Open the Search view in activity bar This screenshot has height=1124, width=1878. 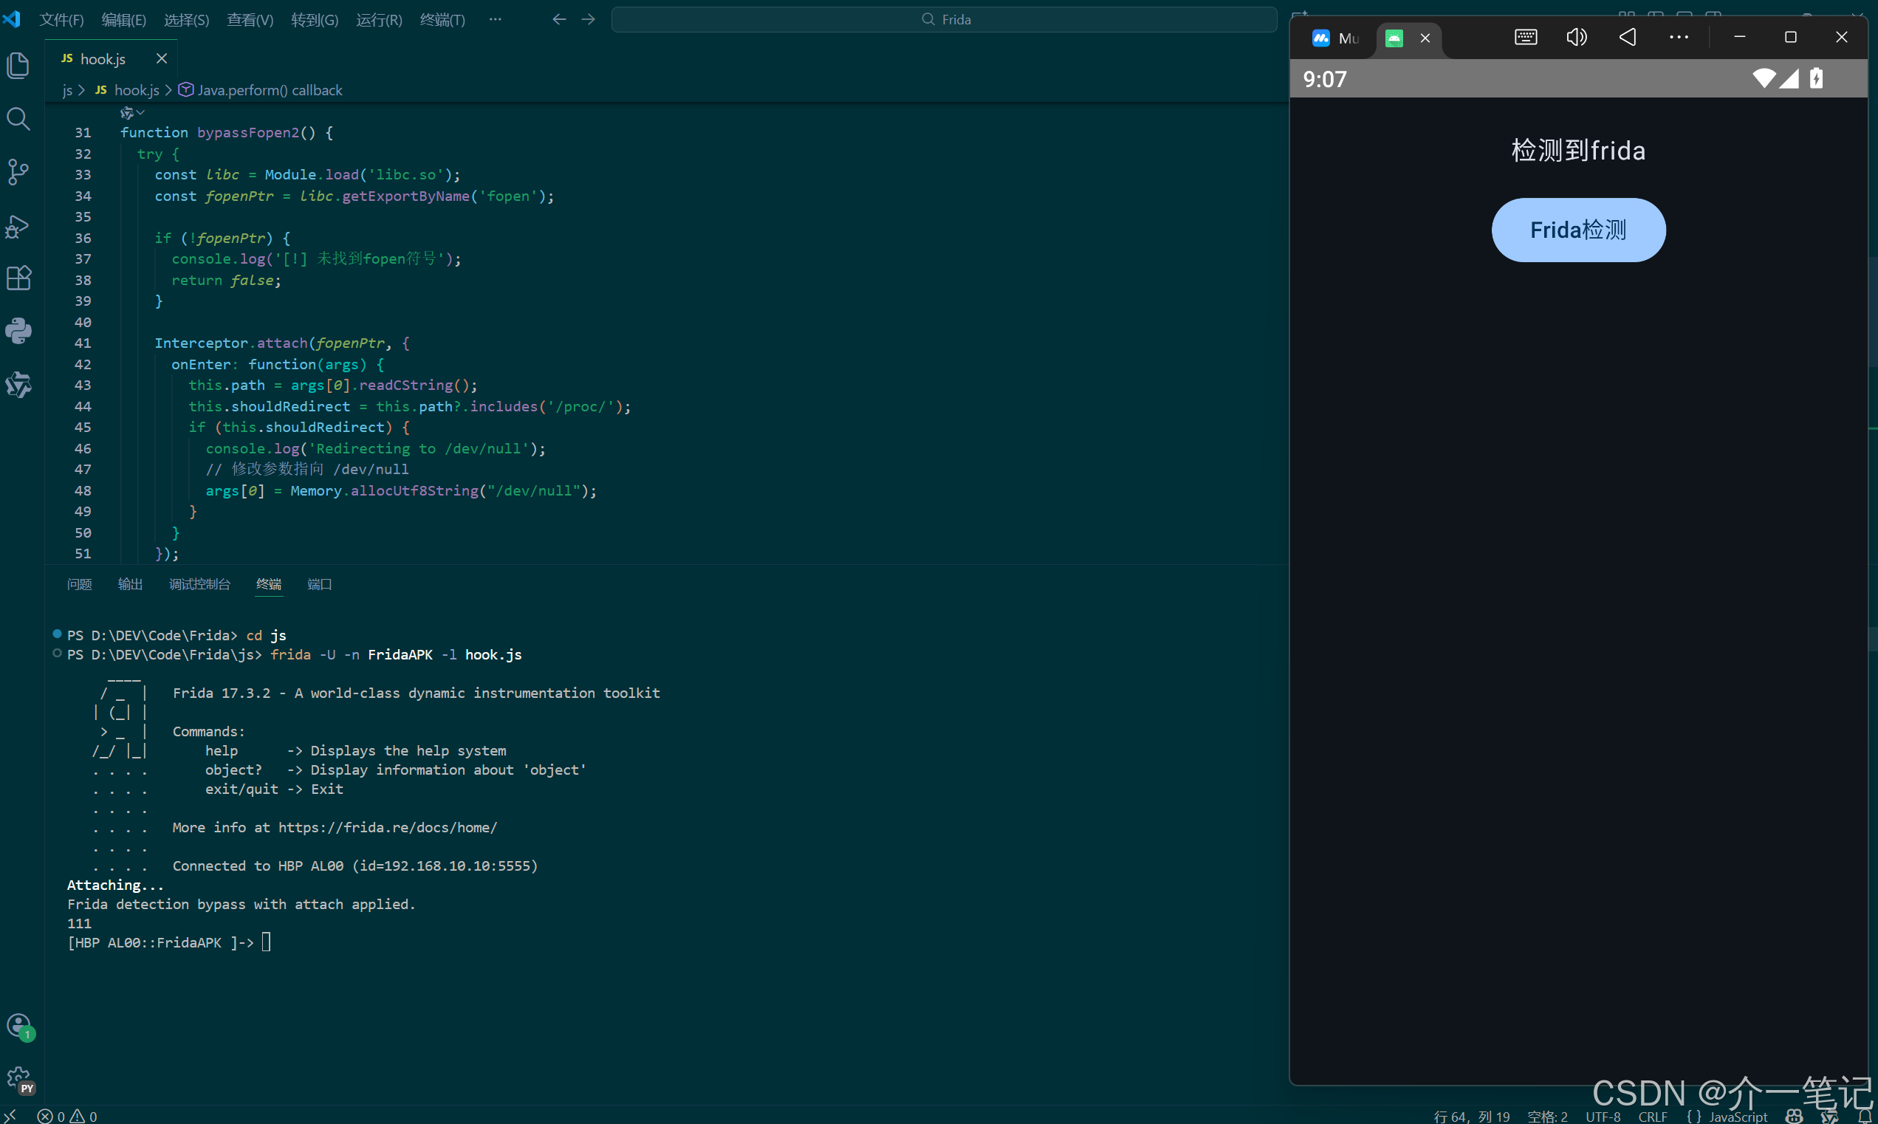click(x=18, y=119)
